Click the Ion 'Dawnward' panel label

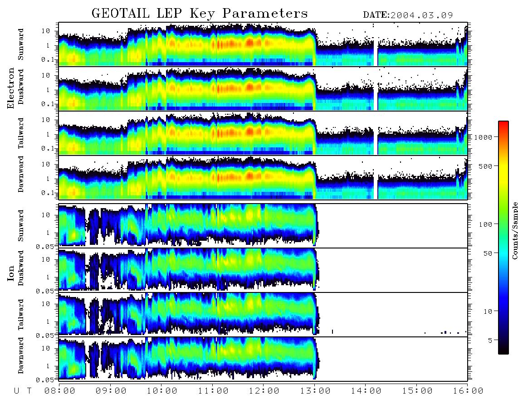pyautogui.click(x=21, y=355)
